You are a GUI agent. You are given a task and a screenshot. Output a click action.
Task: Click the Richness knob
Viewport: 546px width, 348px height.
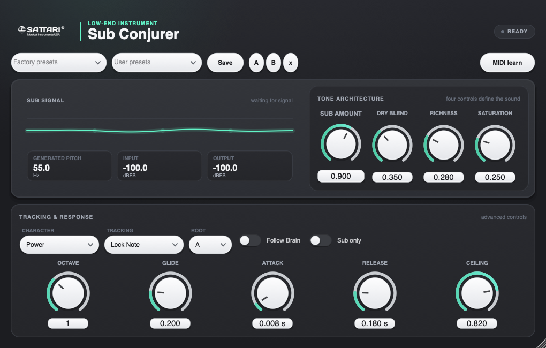coord(444,145)
